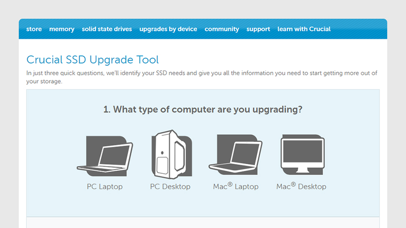Image resolution: width=406 pixels, height=228 pixels.
Task: Click the PC Desktop label
Action: click(170, 186)
